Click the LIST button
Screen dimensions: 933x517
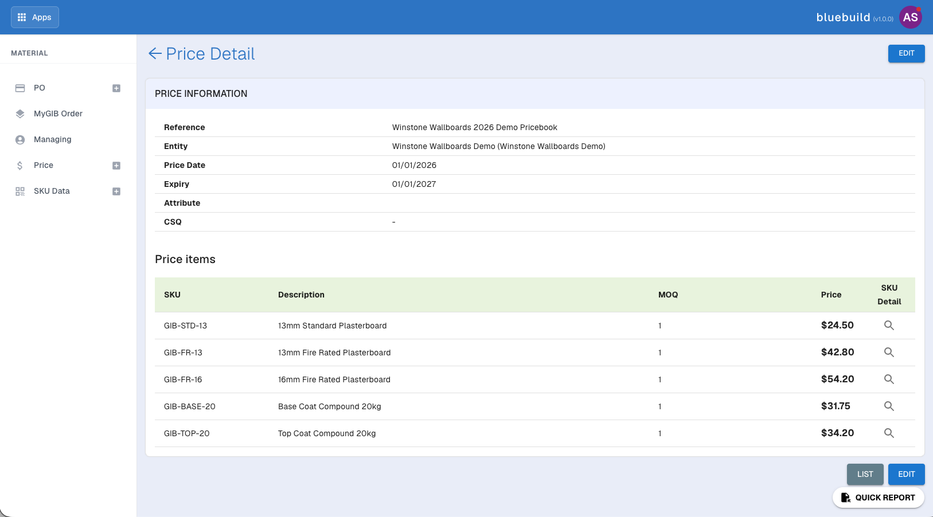(x=865, y=474)
